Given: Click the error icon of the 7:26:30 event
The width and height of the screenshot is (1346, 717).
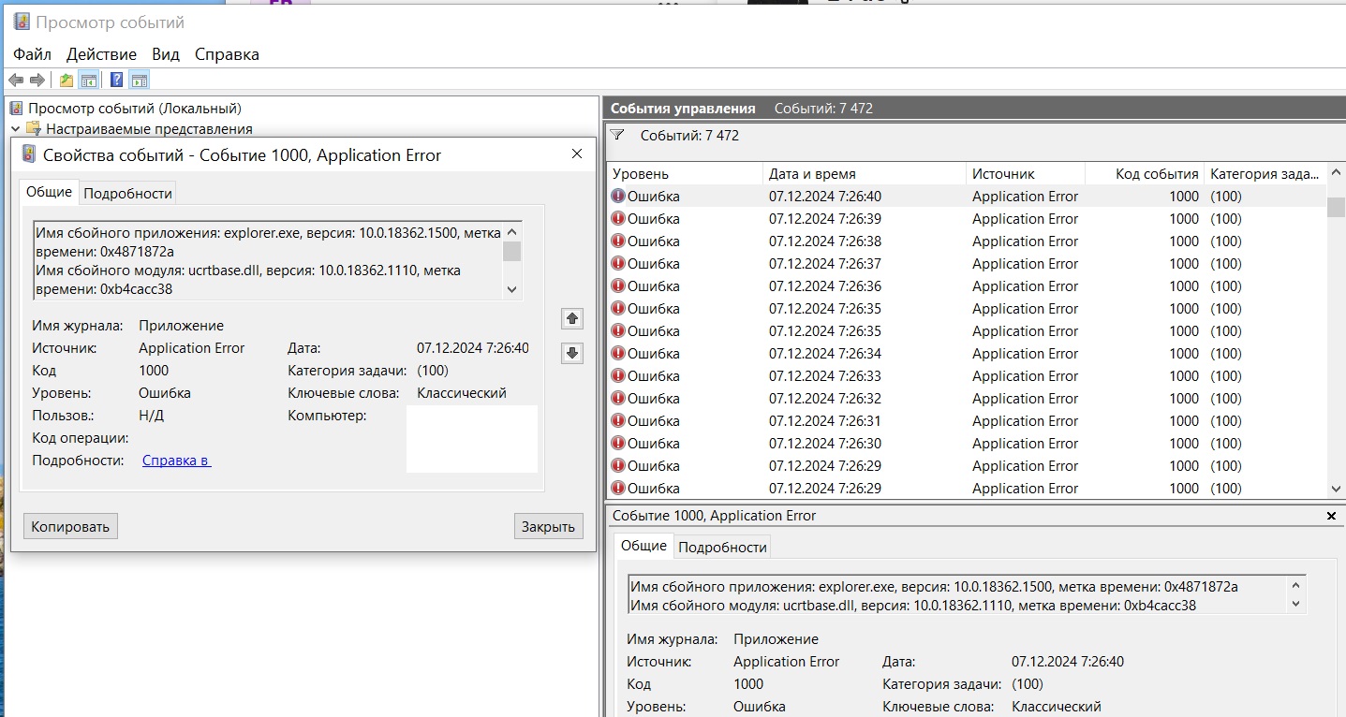Looking at the screenshot, I should (618, 444).
